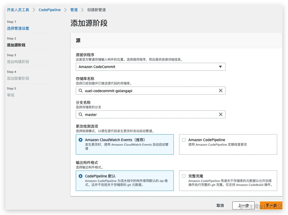Click the search icon in the branch name field
288x215 pixels.
[81, 115]
